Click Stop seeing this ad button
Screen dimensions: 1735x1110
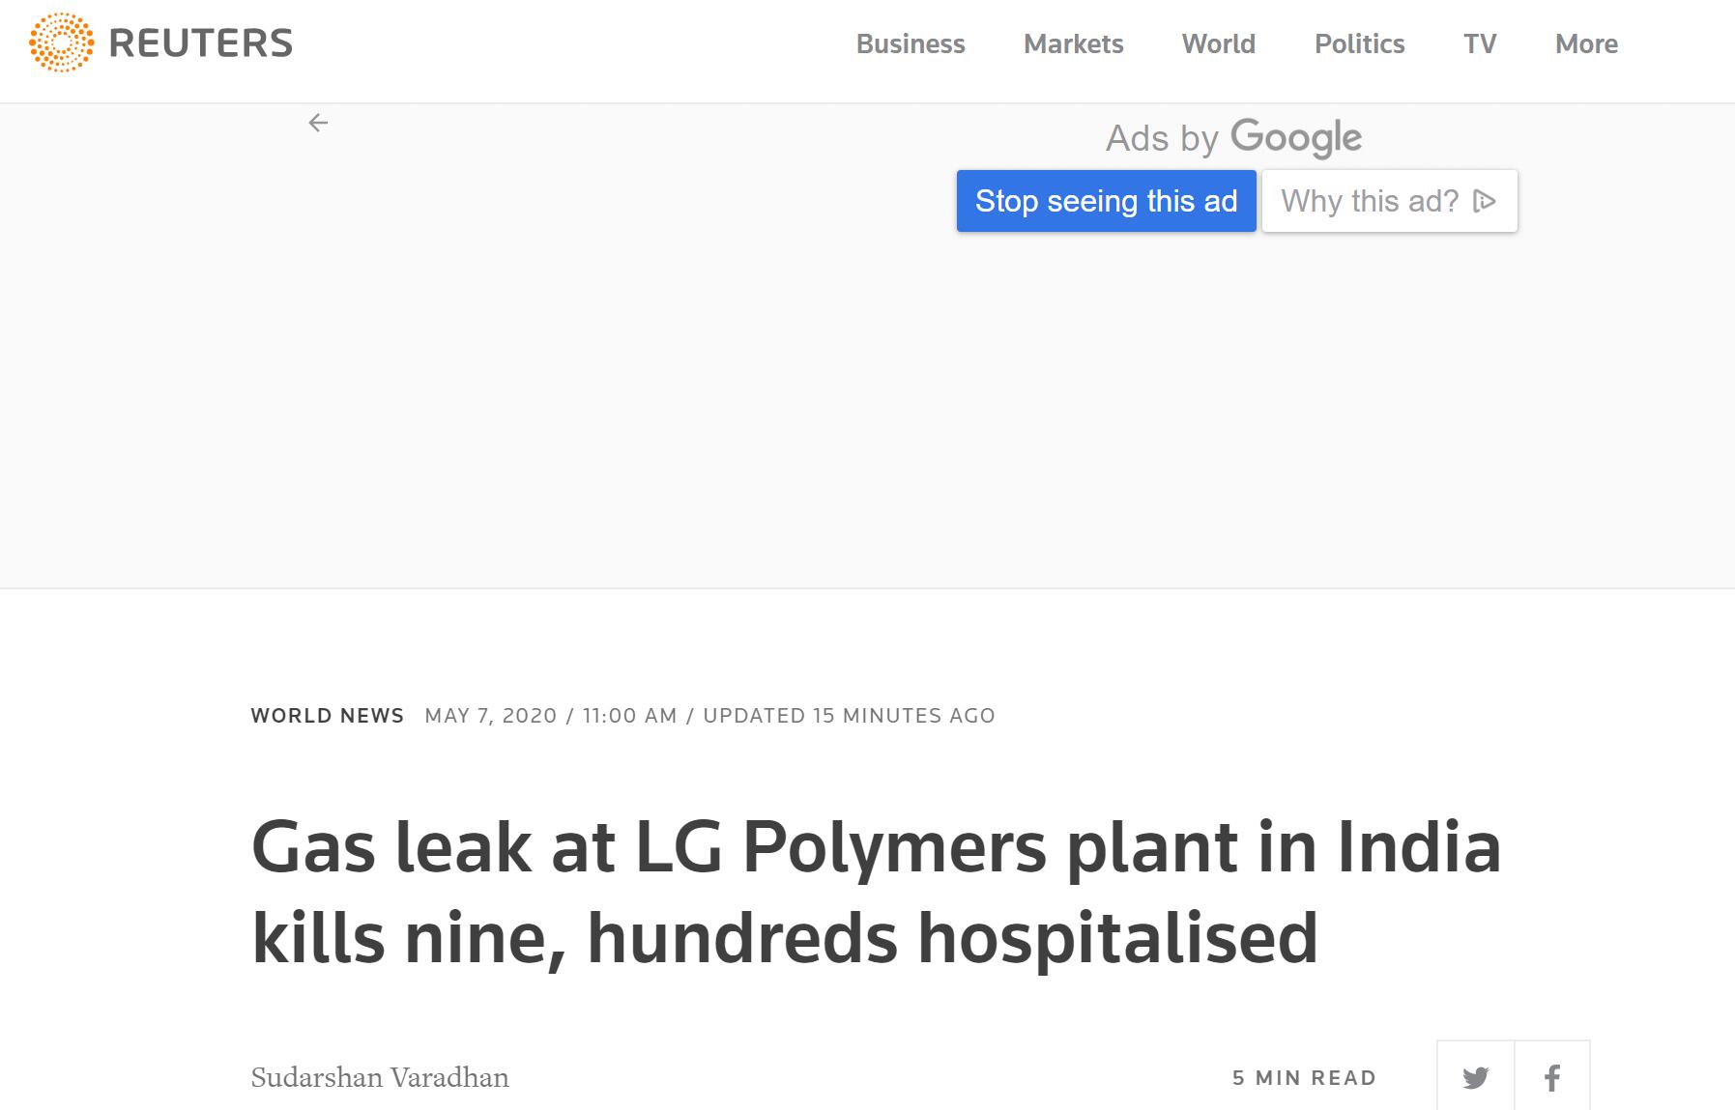(x=1106, y=201)
